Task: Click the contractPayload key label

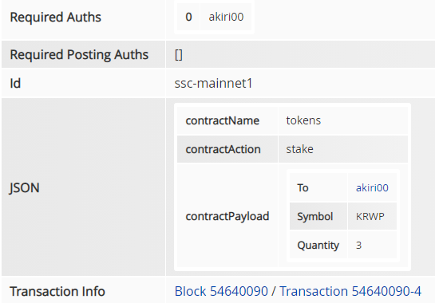Action: point(227,217)
